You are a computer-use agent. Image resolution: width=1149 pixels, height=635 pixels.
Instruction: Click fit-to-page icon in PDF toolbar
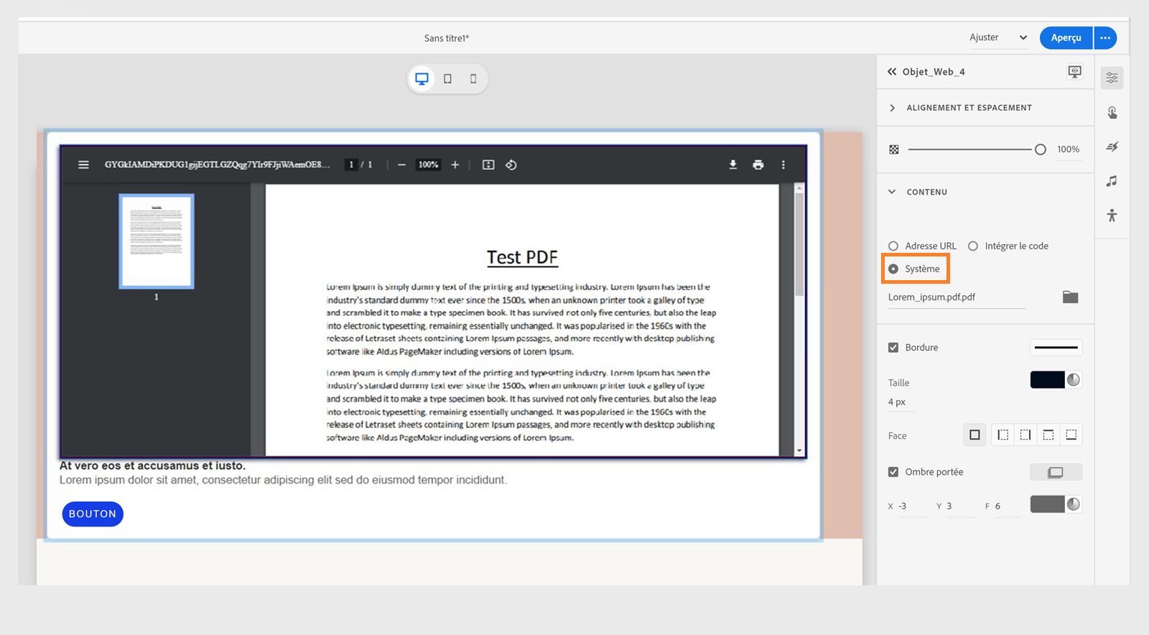pyautogui.click(x=488, y=164)
